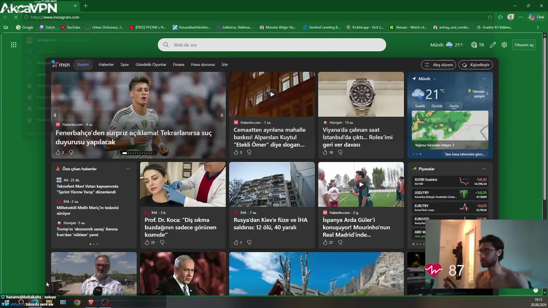
Task: Select the Harita weather tab
Action: [454, 106]
